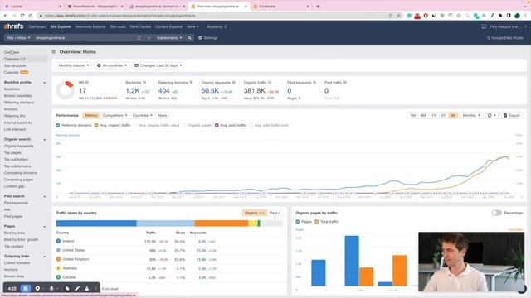Screen dimensions: 531x298
Task: Select the highlighter tool in recorder toolbar
Action: coord(86,288)
